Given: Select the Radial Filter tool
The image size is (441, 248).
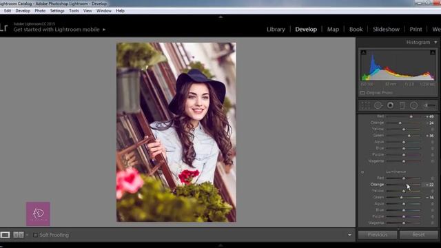Looking at the screenshot, I should click(413, 105).
